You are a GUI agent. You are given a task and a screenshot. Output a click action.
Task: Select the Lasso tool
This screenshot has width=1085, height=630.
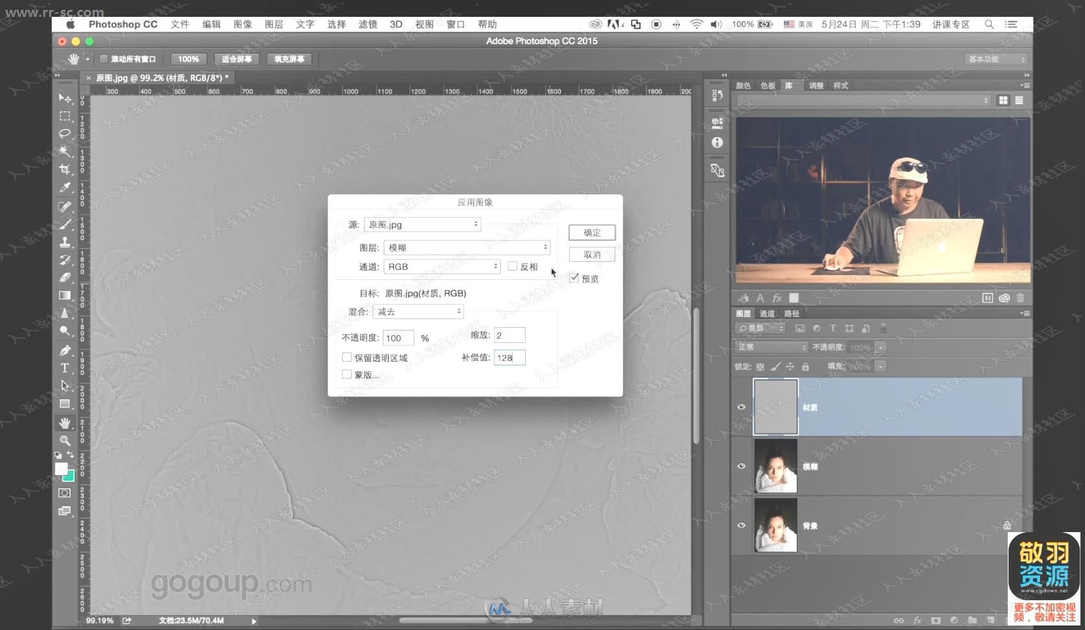tap(65, 134)
